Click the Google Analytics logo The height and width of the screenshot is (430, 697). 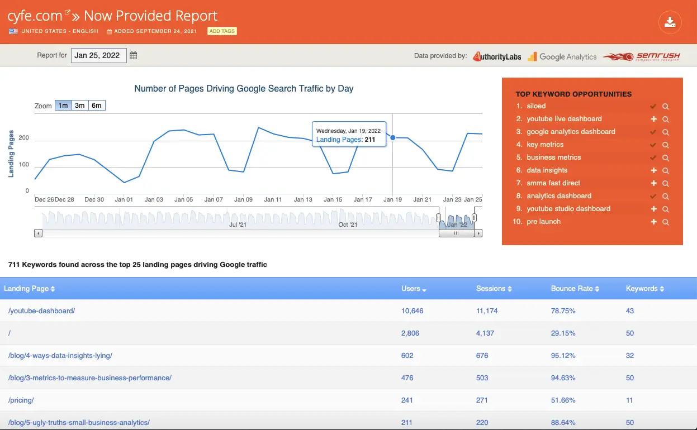(562, 56)
